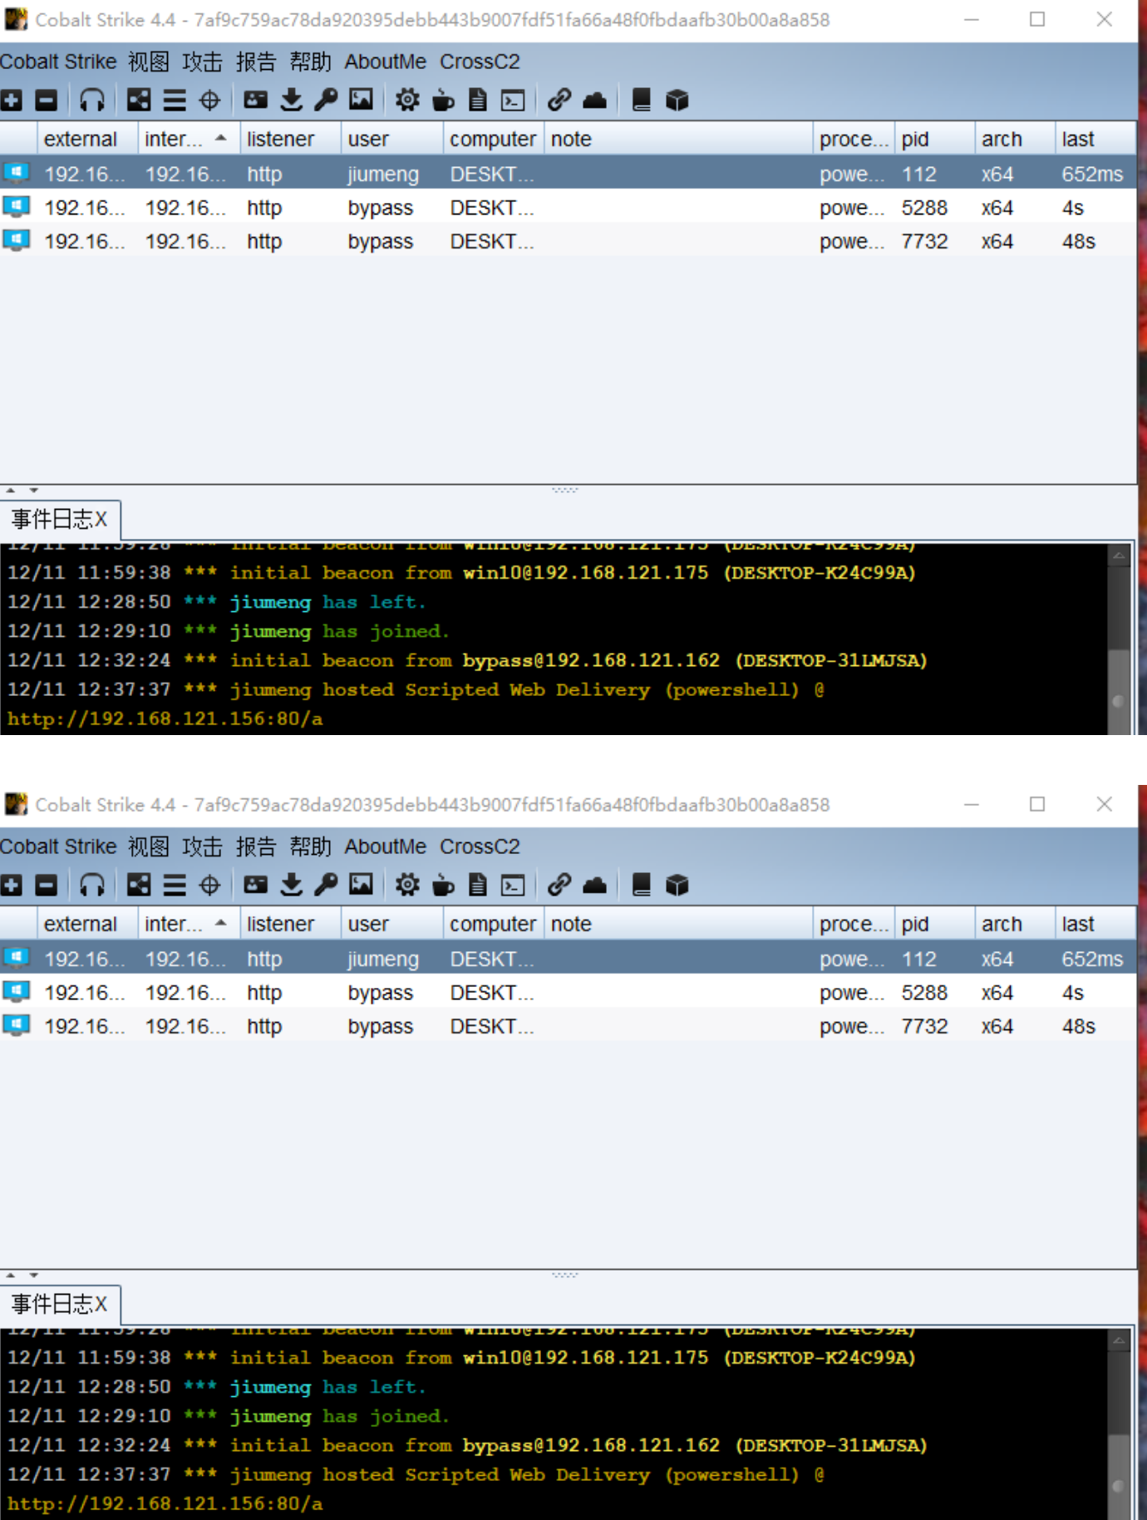View keystrokes key icon in top window
1147x1520 pixels.
click(x=326, y=101)
